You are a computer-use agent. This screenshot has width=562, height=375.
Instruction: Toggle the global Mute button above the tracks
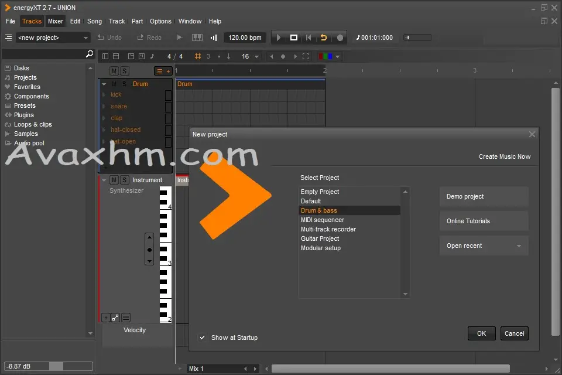coord(114,71)
